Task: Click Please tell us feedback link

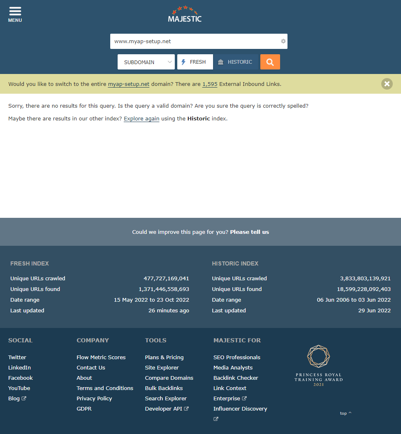Action: point(249,232)
